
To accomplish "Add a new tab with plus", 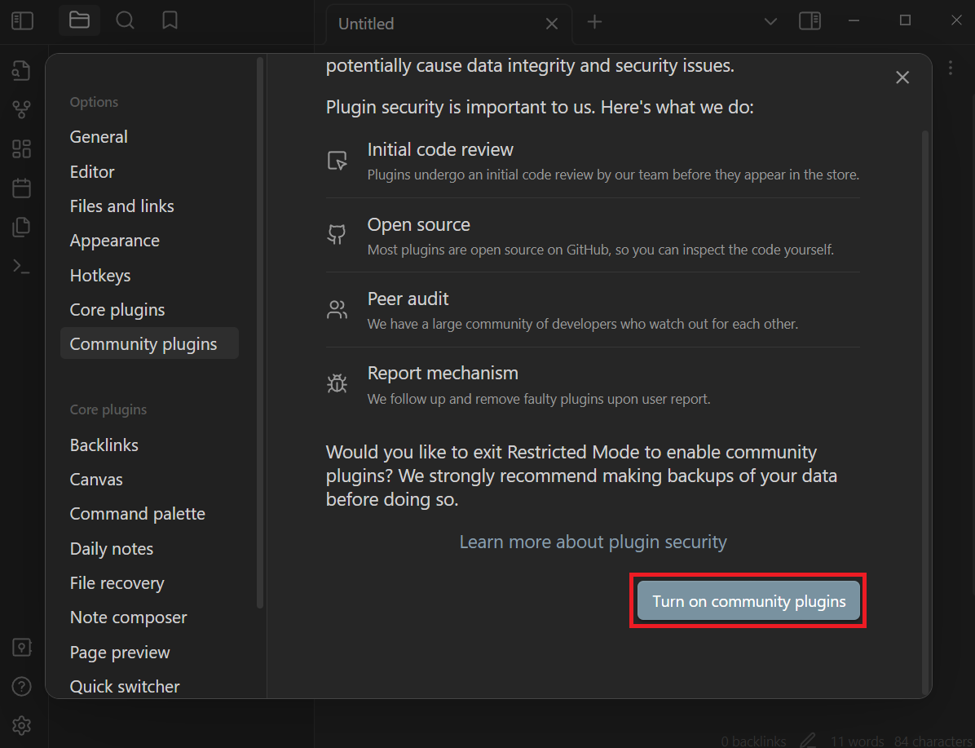I will [594, 22].
